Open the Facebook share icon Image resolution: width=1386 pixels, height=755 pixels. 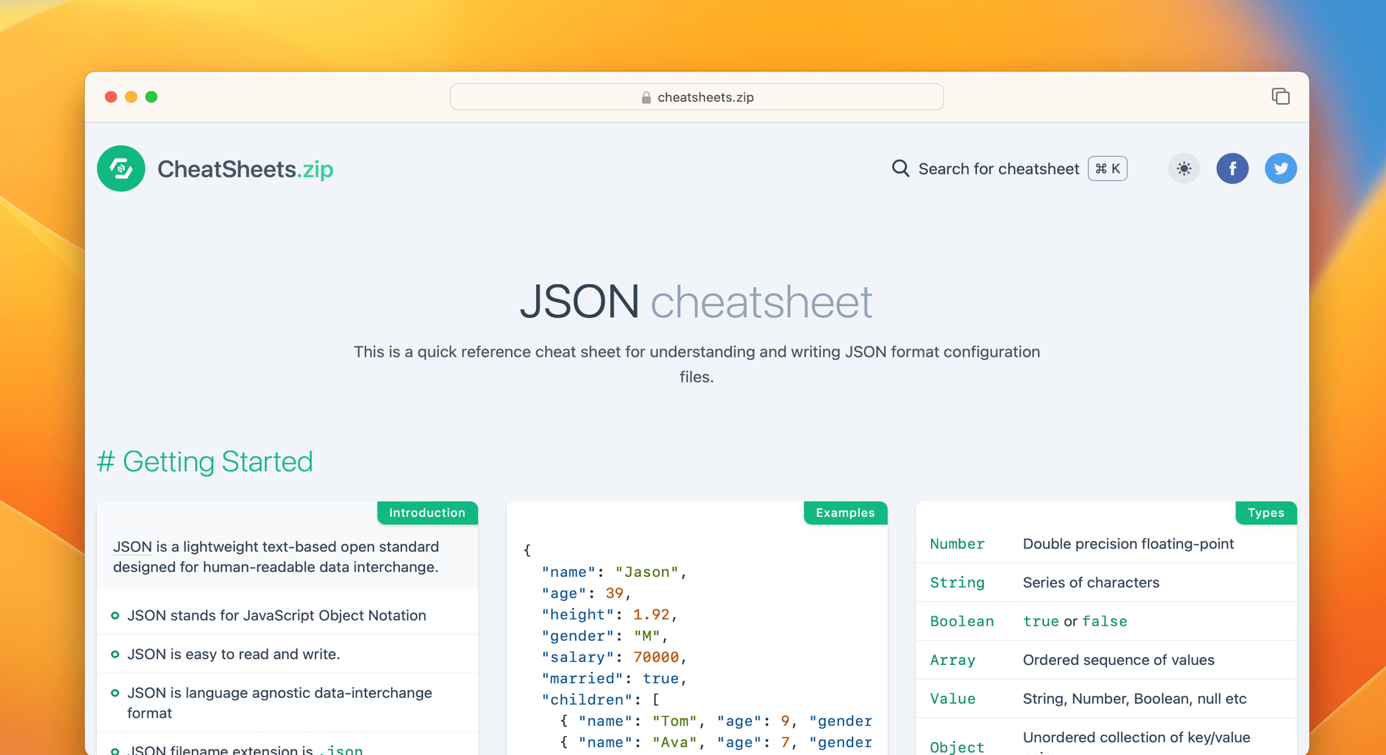coord(1232,169)
